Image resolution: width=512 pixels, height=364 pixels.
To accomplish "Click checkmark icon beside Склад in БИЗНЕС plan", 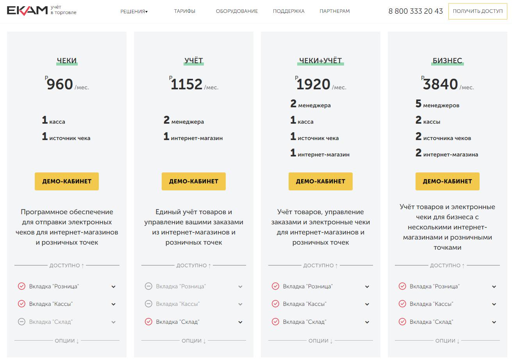I will [x=402, y=322].
